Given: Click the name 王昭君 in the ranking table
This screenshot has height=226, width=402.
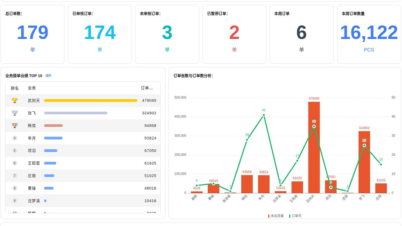Looking at the screenshot, I should 34,163.
